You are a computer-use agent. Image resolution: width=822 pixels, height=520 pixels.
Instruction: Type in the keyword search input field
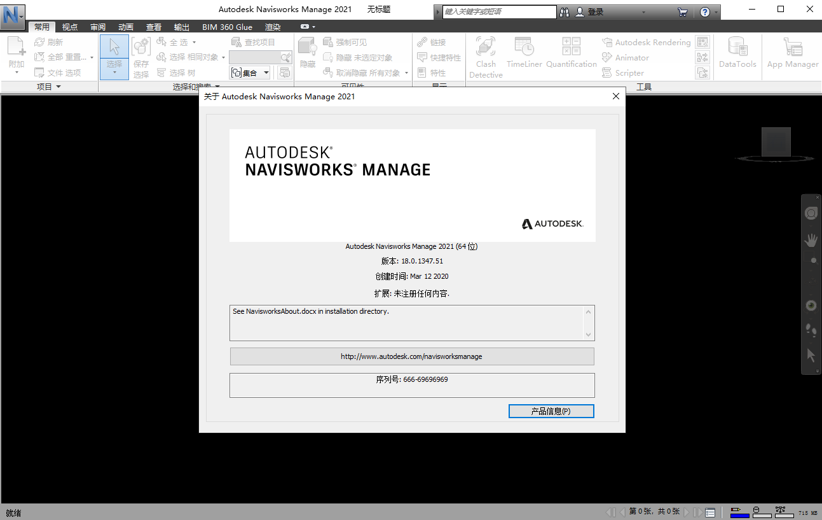pyautogui.click(x=499, y=12)
